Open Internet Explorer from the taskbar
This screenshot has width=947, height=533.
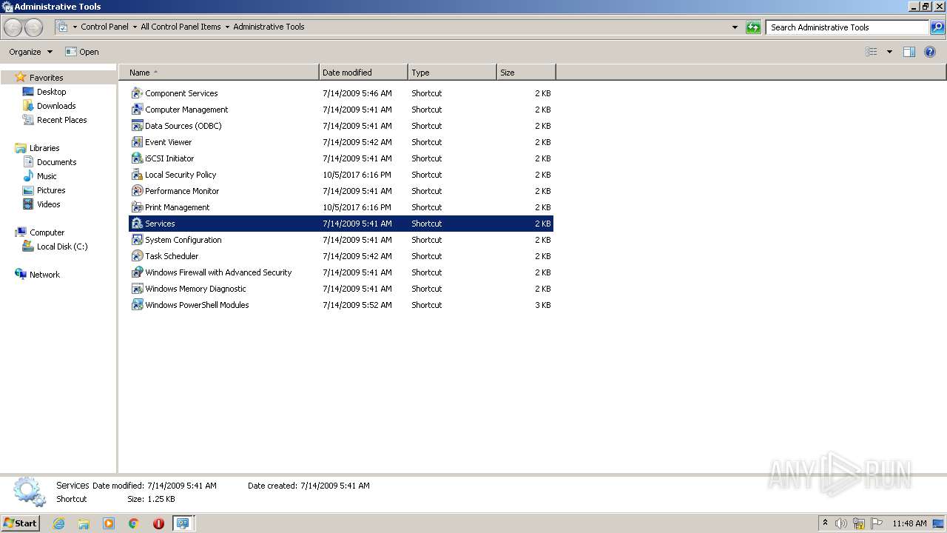point(58,523)
